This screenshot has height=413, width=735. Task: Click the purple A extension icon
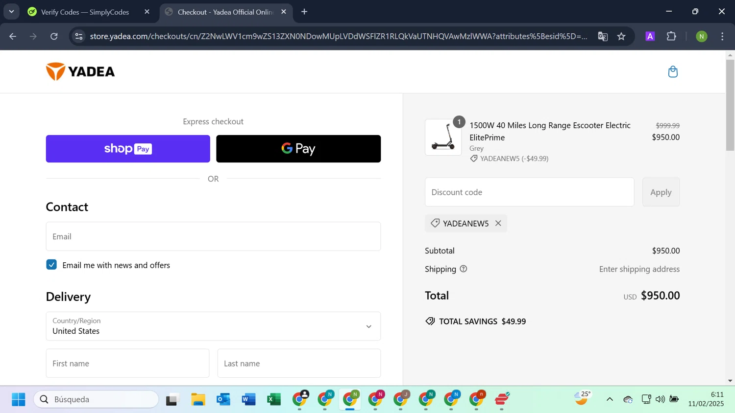[x=650, y=36]
